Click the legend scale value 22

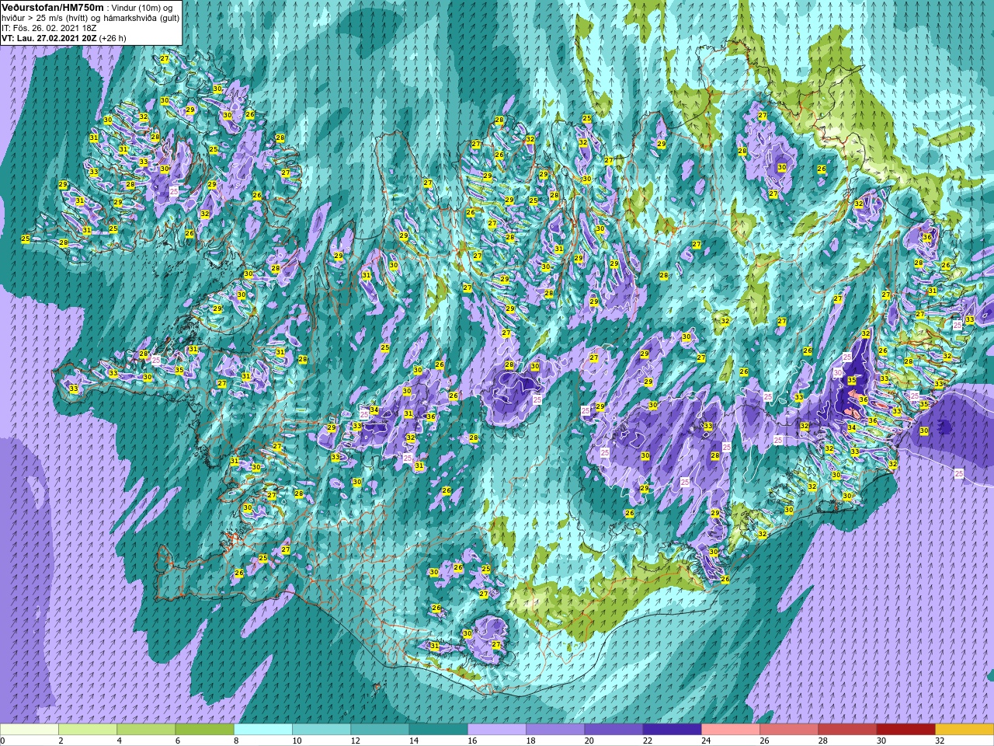648,741
